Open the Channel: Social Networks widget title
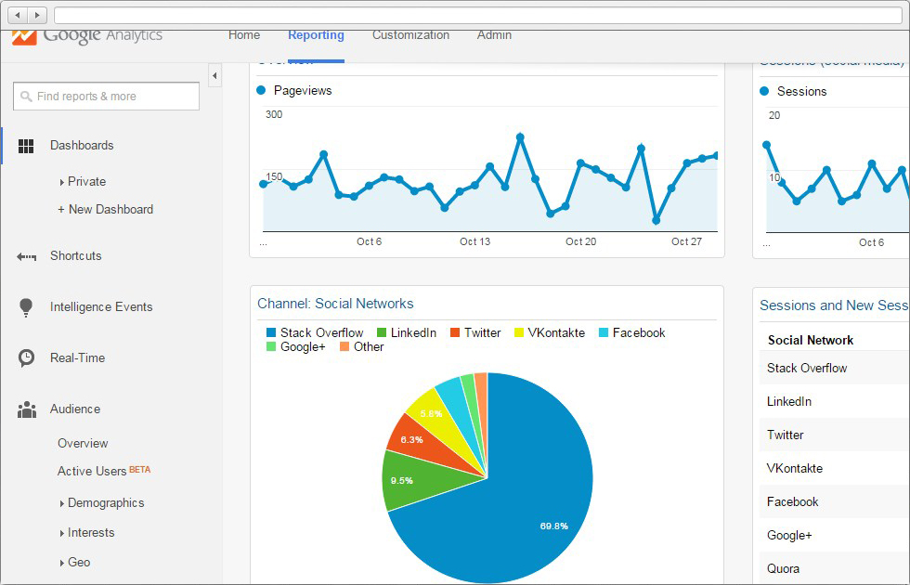The height and width of the screenshot is (585, 910). coord(335,304)
